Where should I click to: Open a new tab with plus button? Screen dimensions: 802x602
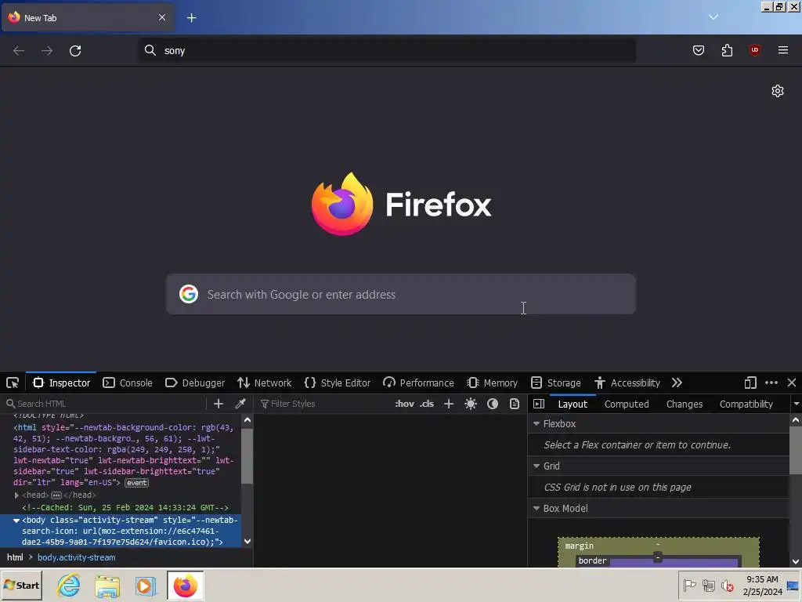[191, 18]
